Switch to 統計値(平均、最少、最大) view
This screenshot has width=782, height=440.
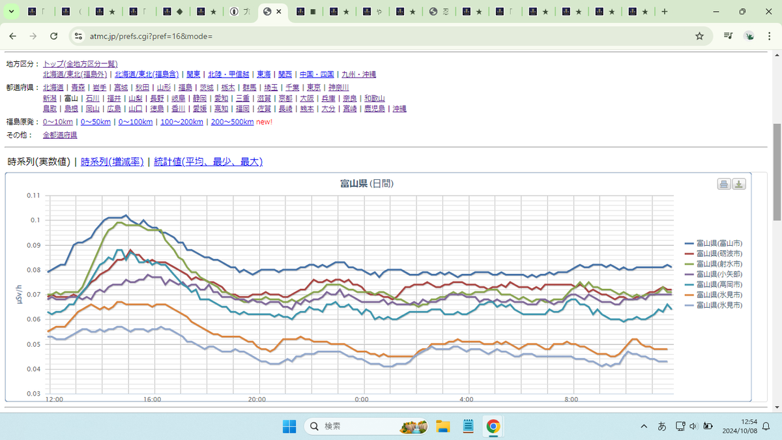click(209, 162)
